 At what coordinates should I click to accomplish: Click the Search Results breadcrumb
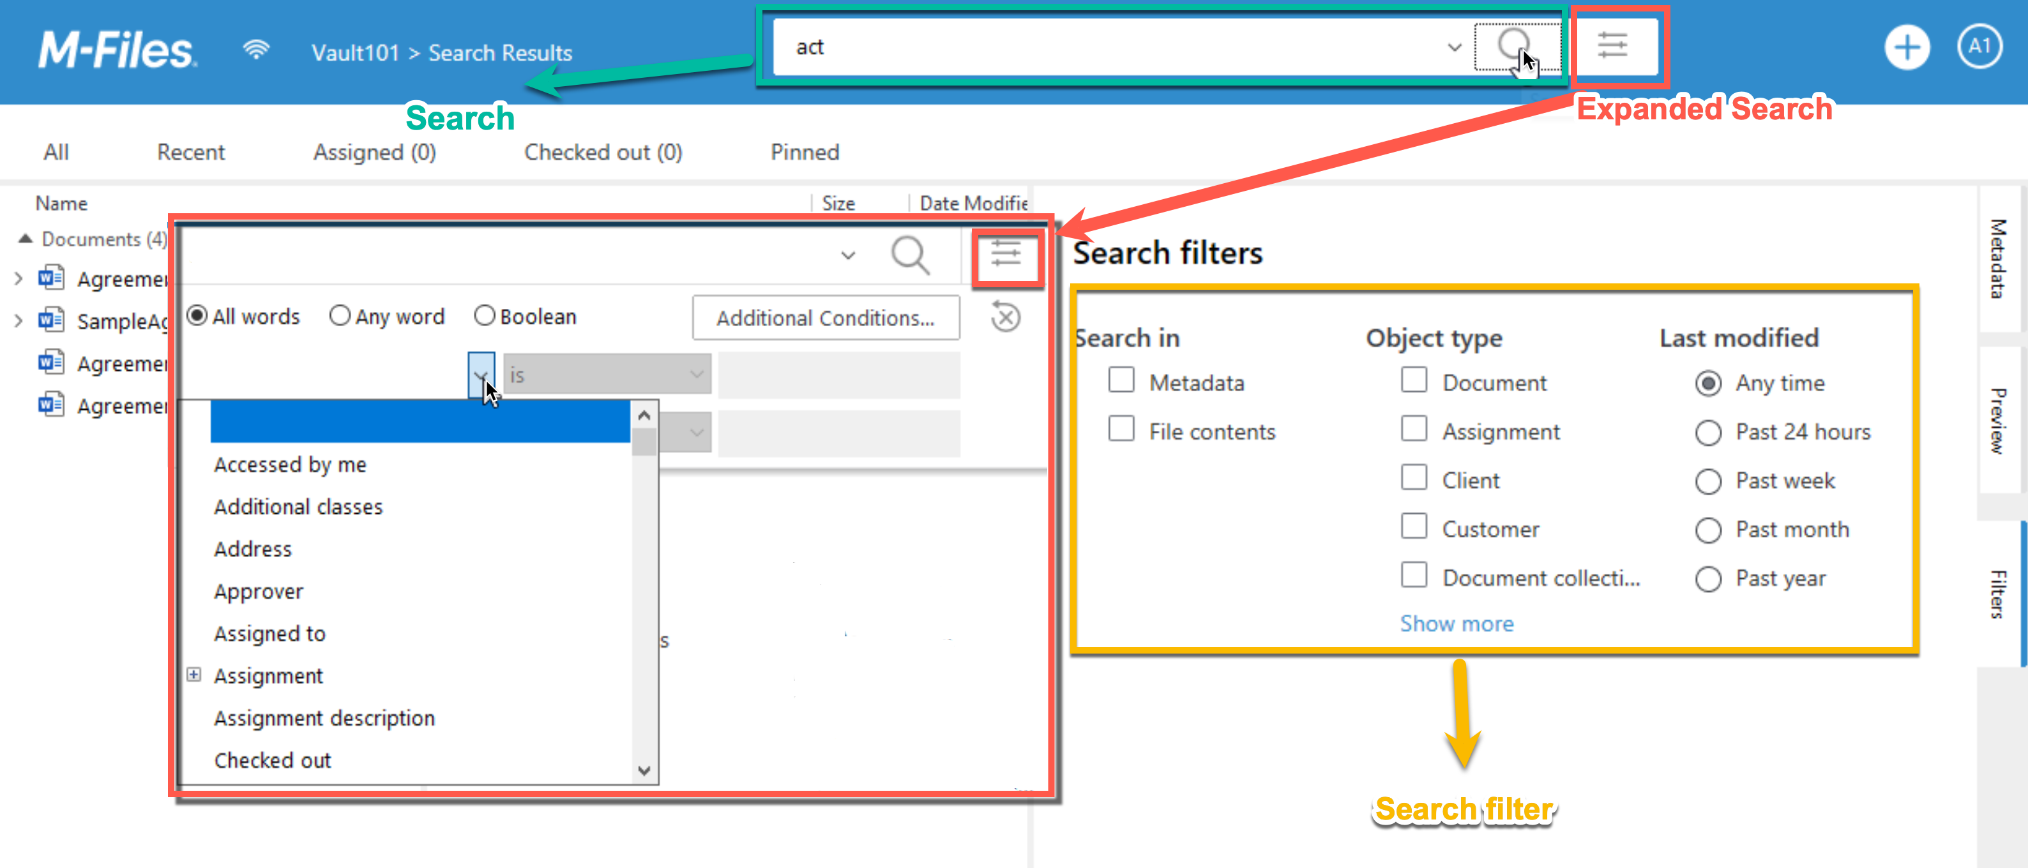[x=500, y=53]
